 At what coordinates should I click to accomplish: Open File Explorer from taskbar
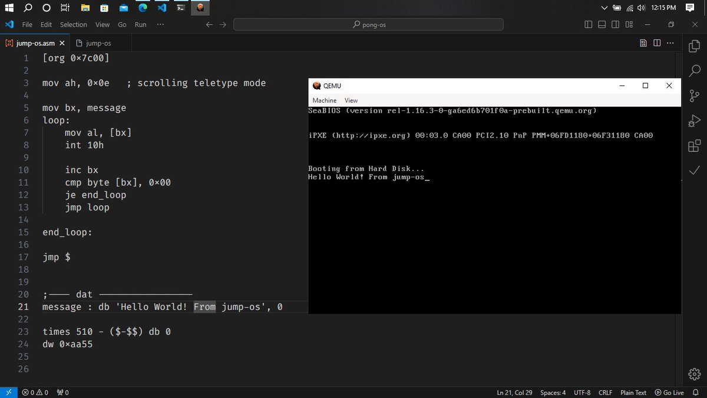pos(85,8)
